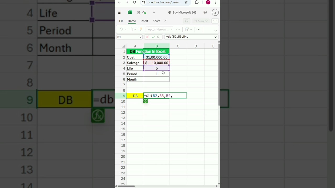Open ribbon overflow ellipsis after Sort
The width and height of the screenshot is (335, 188).
coord(198,29)
